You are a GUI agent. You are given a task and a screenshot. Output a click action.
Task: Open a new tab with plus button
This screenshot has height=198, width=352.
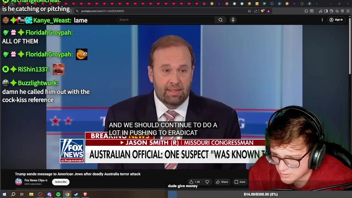(317, 4)
